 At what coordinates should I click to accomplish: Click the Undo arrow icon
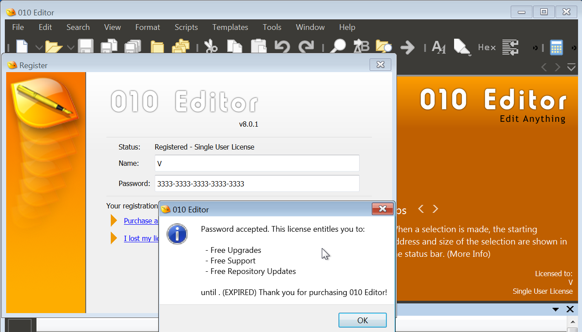[283, 47]
